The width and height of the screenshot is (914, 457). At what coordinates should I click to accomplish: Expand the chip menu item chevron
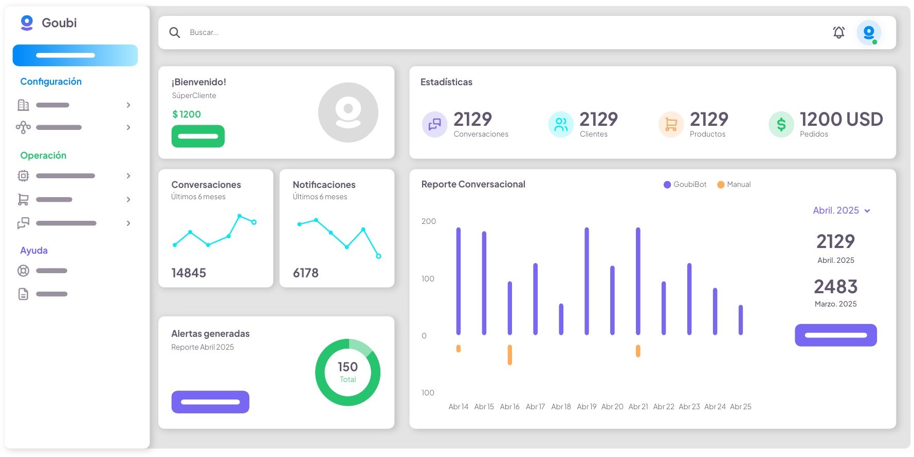pyautogui.click(x=129, y=176)
